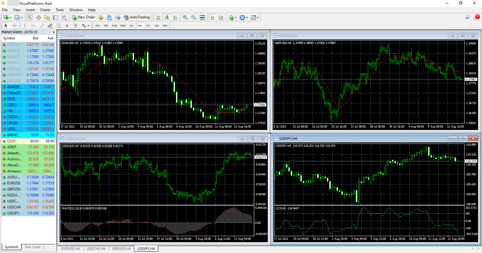
Task: Switch timeframe to W1
Action: click(157, 26)
